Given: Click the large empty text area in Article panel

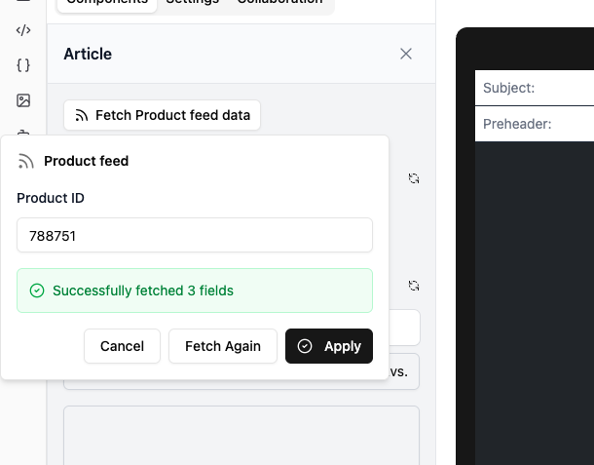Looking at the screenshot, I should coord(241,434).
